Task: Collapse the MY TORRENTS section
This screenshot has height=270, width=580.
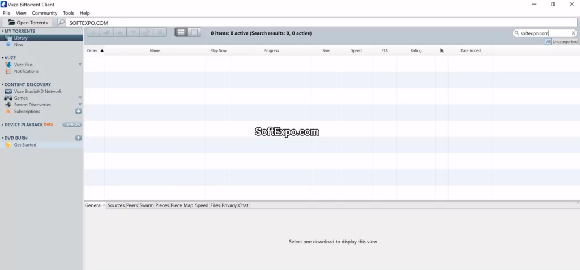Action: 3,32
